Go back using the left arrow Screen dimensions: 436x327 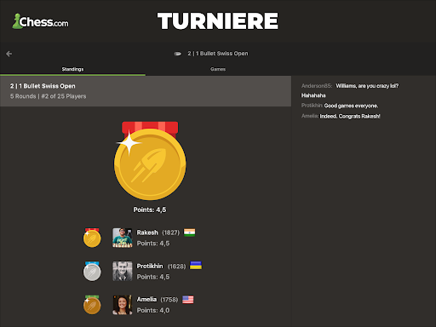click(x=9, y=54)
